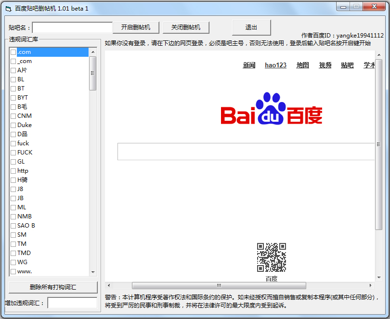This screenshot has height=319, width=390.
Task: Tick the SM checkbox
Action: pos(13,235)
